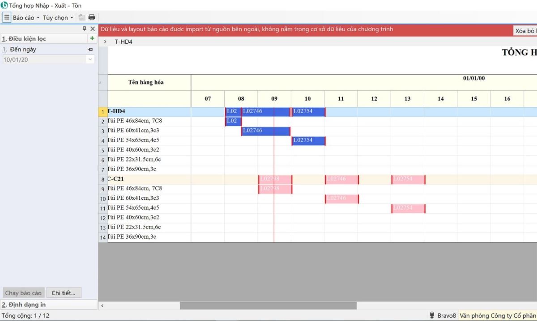Select pink L02754 bar in row 11
This screenshot has width=537, height=321.
click(408, 208)
